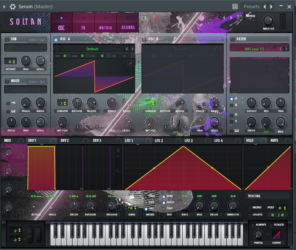Enable the FILTER section
This screenshot has height=250, width=296.
click(232, 40)
